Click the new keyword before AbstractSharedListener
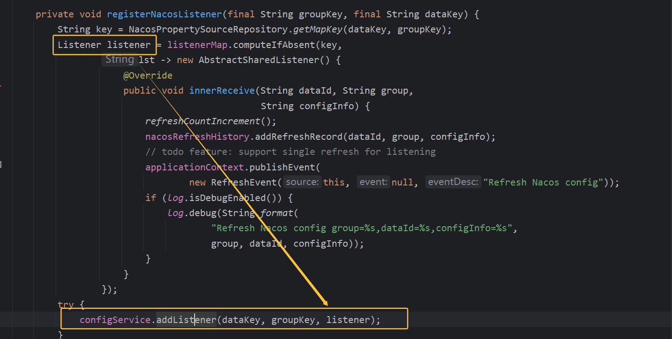 [x=185, y=60]
